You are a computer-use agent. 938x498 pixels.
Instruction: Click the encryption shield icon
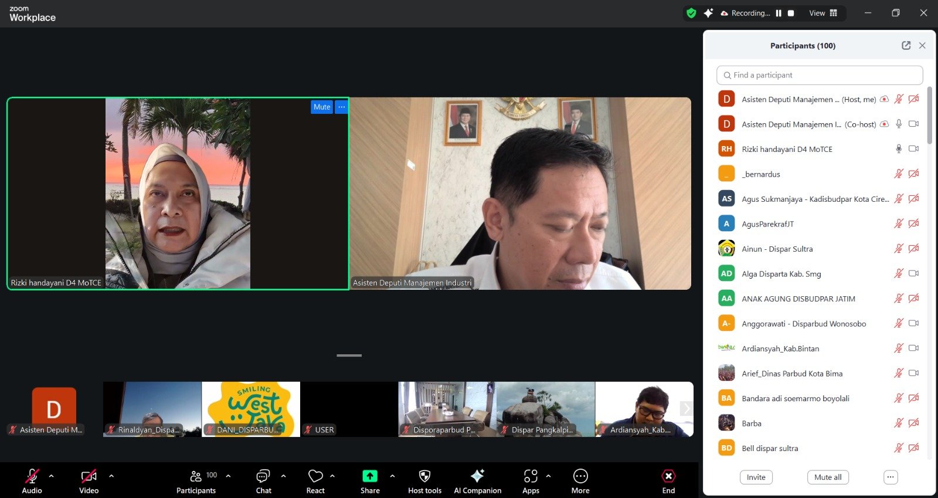pyautogui.click(x=691, y=13)
